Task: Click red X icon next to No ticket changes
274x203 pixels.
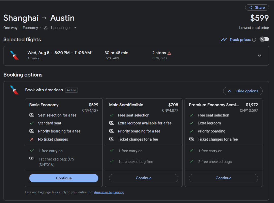Action: (x=32, y=139)
